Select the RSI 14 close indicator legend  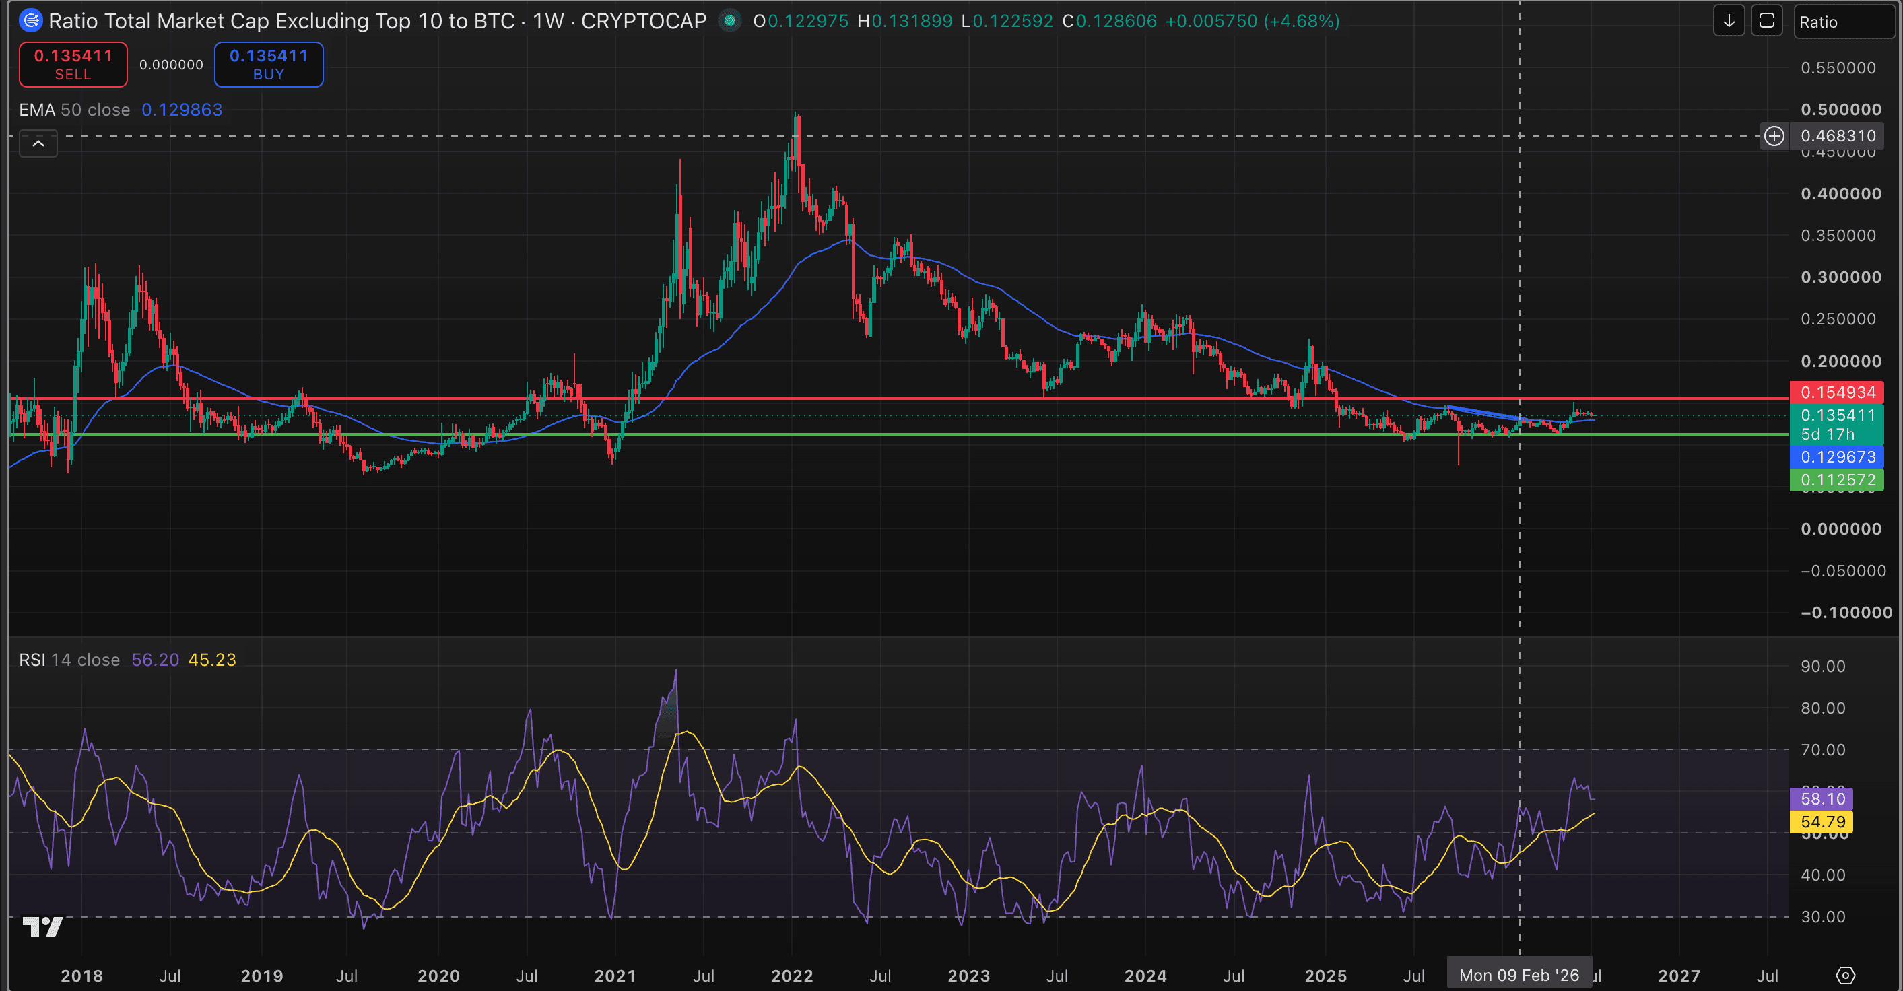click(69, 660)
